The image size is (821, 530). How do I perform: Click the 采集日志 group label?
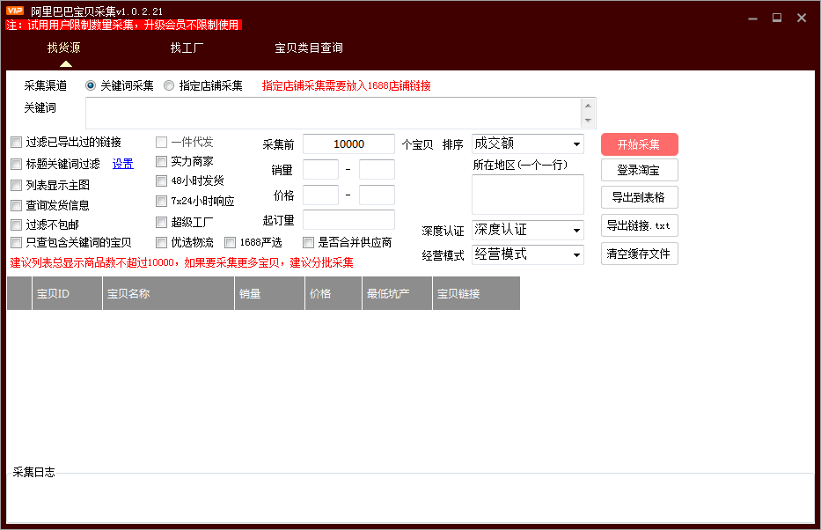(x=33, y=472)
